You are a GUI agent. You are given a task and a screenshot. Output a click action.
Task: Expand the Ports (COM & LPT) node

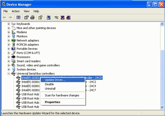pos(9,53)
